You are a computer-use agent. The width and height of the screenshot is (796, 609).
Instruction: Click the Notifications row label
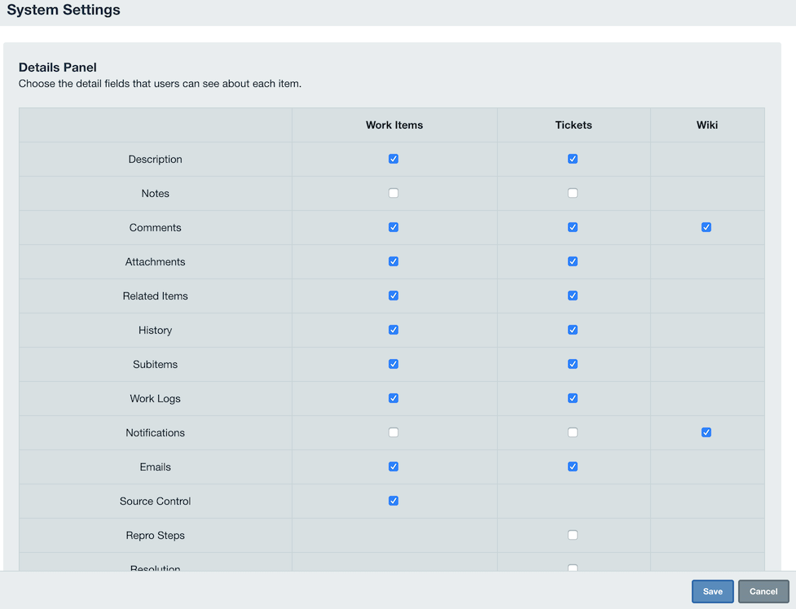coord(156,433)
